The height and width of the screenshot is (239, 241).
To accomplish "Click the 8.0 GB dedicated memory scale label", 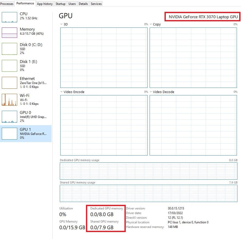I will 233,160.
